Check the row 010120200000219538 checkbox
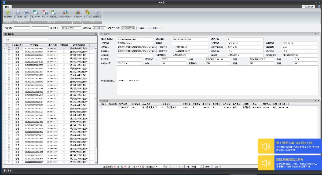 coord(9,65)
